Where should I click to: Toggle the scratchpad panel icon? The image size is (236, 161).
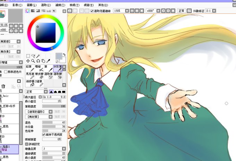[x=54, y=11]
